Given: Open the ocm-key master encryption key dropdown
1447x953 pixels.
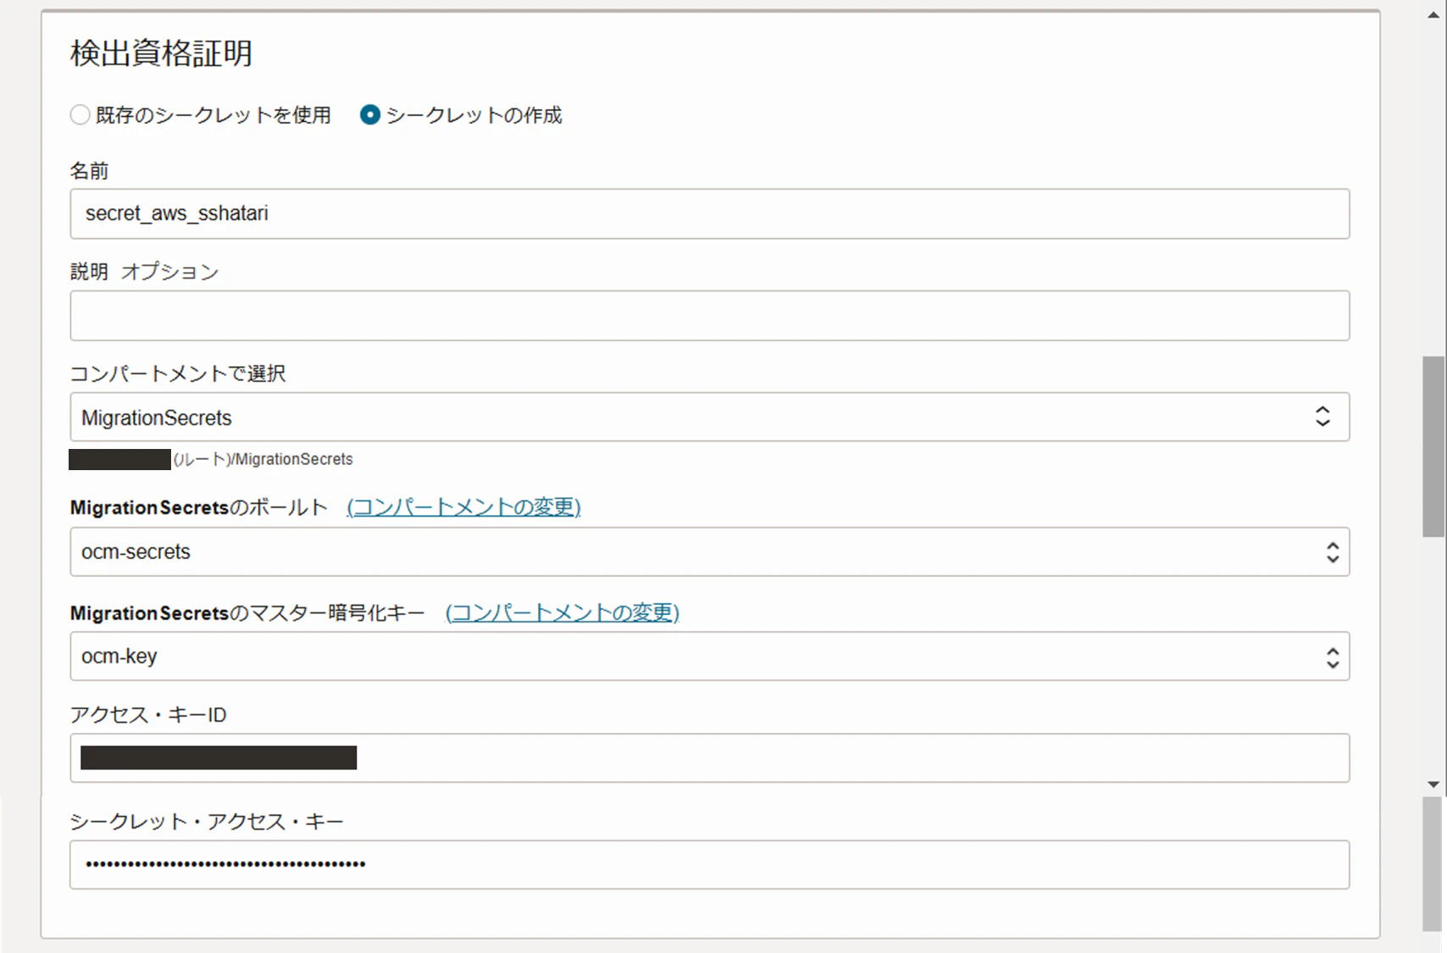Looking at the screenshot, I should tap(709, 657).
